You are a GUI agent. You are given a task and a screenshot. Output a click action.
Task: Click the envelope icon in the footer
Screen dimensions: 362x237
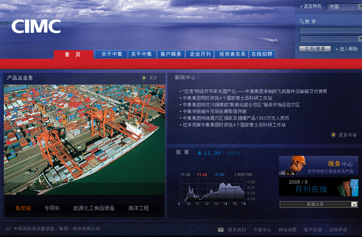[221, 230]
